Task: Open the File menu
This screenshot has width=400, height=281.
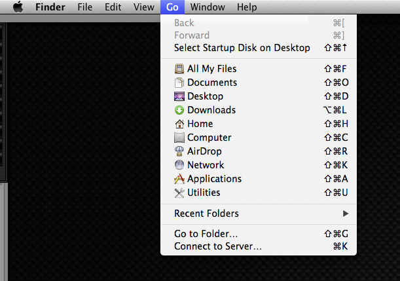Action: pyautogui.click(x=84, y=7)
